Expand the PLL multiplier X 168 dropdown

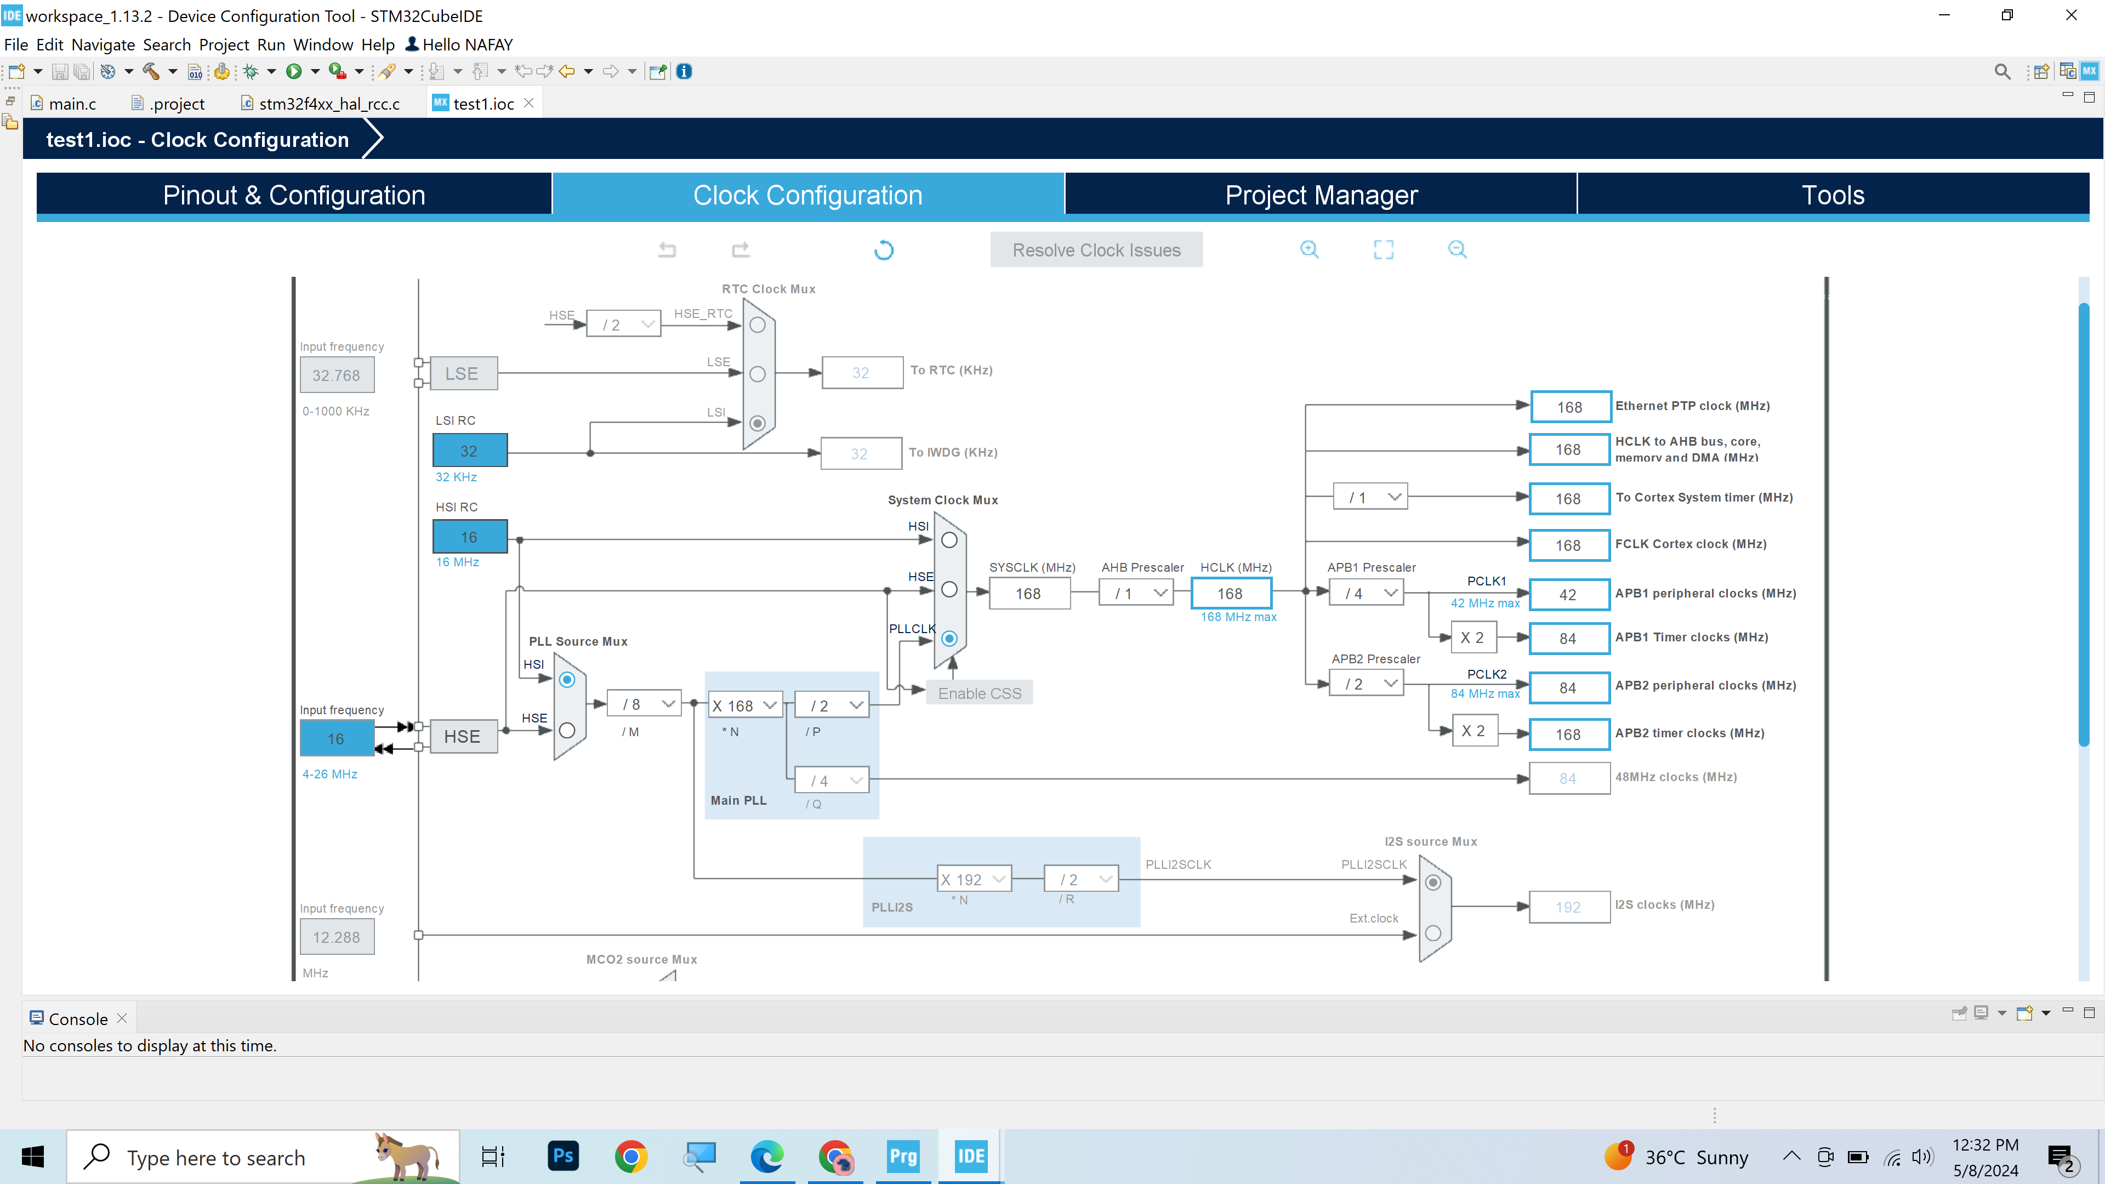tap(746, 705)
